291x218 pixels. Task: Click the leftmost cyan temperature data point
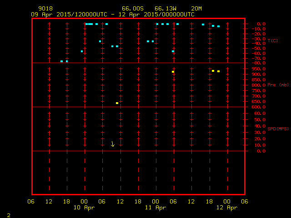tap(62, 61)
